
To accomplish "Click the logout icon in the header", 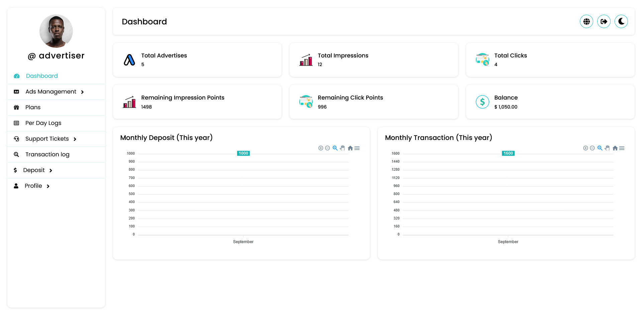I will click(604, 21).
